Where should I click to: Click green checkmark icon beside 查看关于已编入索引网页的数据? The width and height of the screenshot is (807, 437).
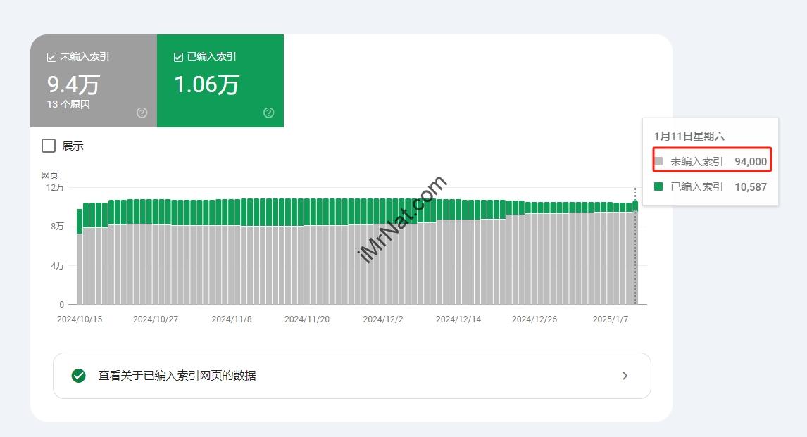pos(79,376)
